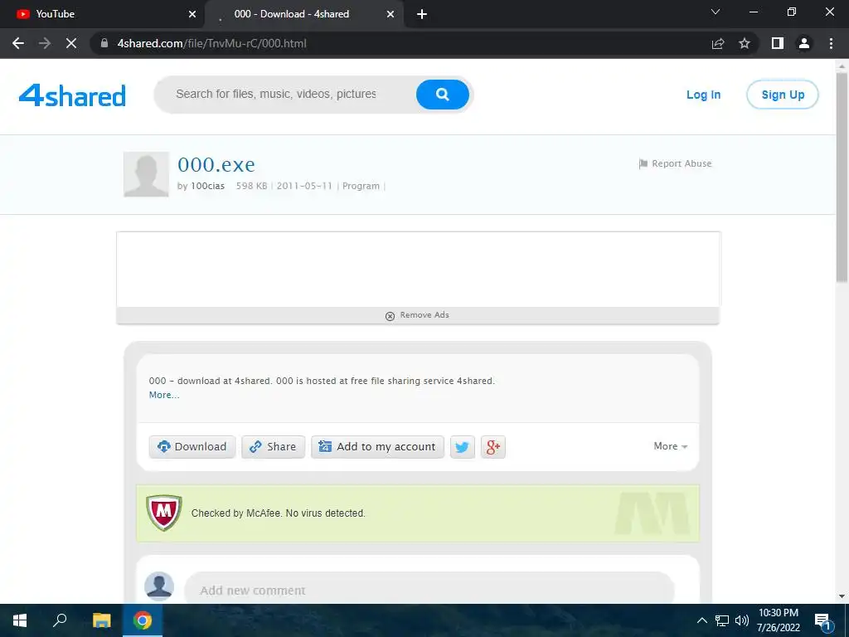
Task: Bookmark this tab with the star icon
Action: pyautogui.click(x=745, y=43)
